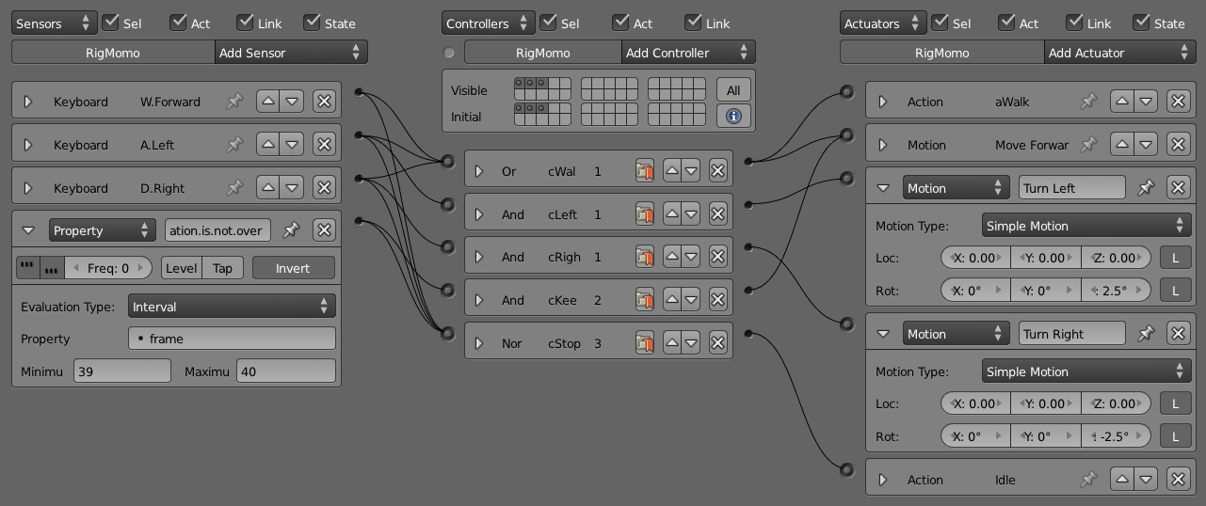Delete the Idle action actuator

pyautogui.click(x=1178, y=480)
